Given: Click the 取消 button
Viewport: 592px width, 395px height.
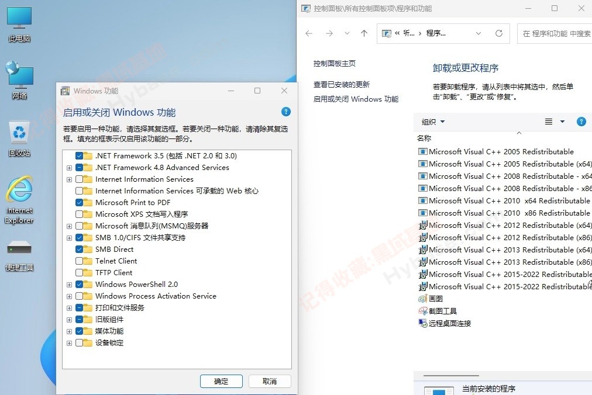Looking at the screenshot, I should pos(270,381).
